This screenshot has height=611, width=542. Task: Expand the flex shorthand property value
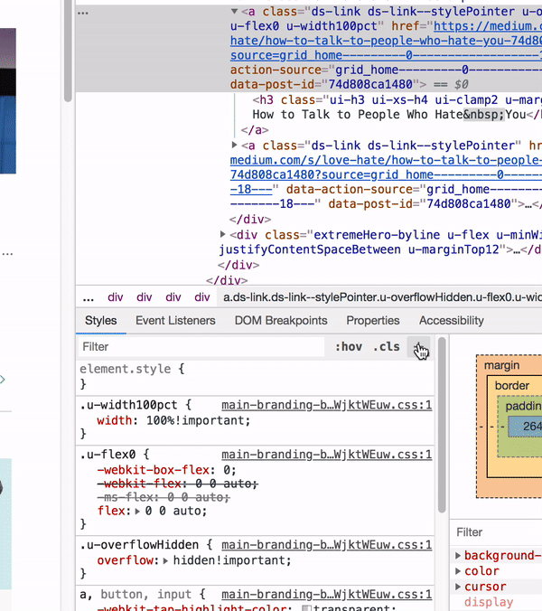(x=137, y=512)
